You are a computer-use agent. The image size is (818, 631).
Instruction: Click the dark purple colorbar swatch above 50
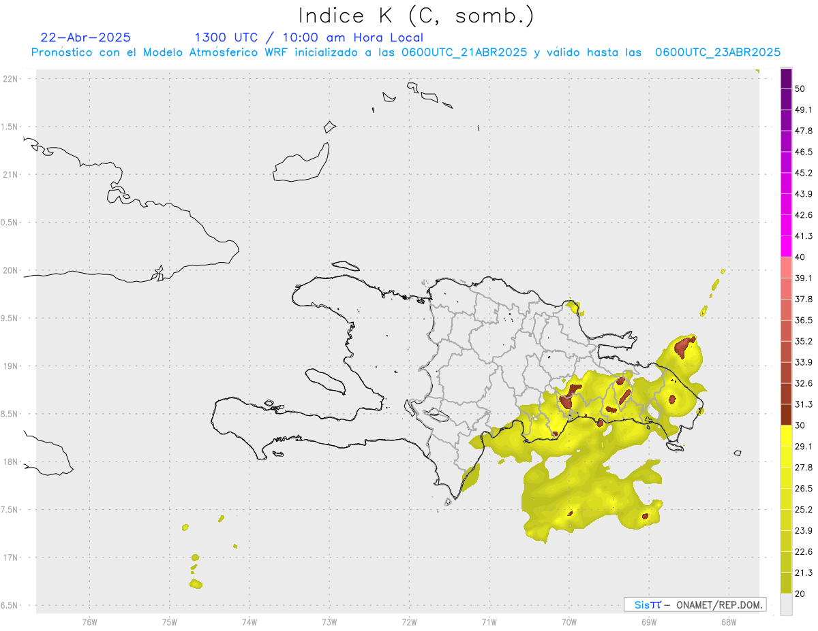tap(786, 78)
